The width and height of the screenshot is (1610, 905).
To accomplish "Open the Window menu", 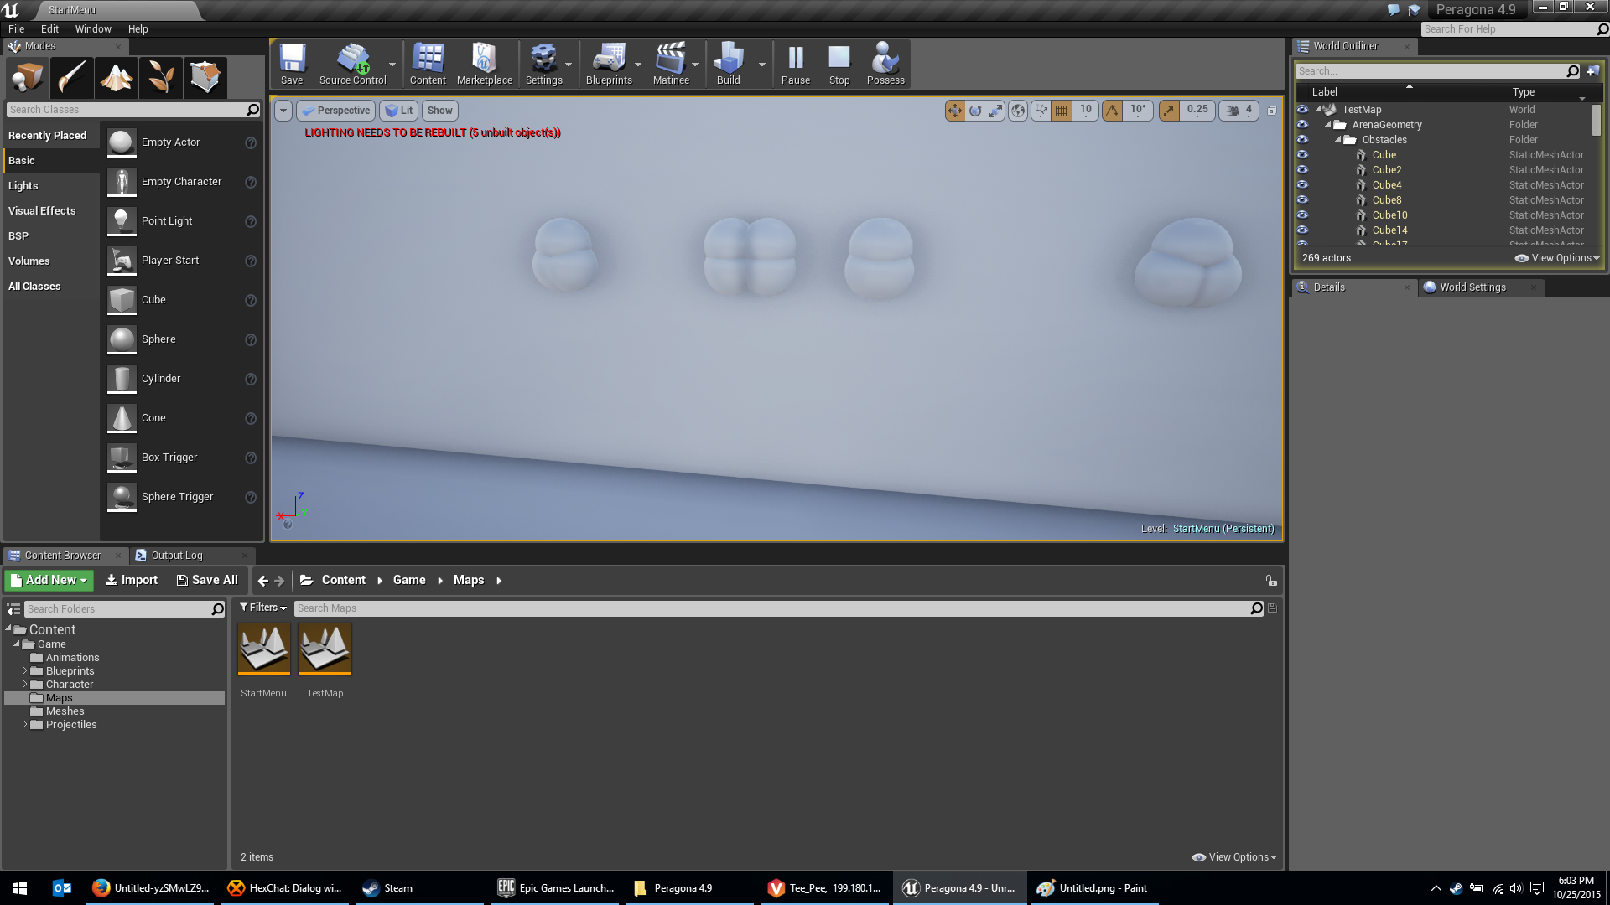I will (93, 28).
